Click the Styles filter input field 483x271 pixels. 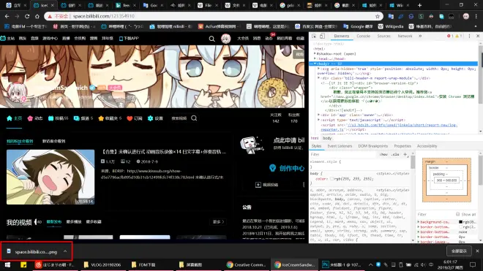click(343, 154)
